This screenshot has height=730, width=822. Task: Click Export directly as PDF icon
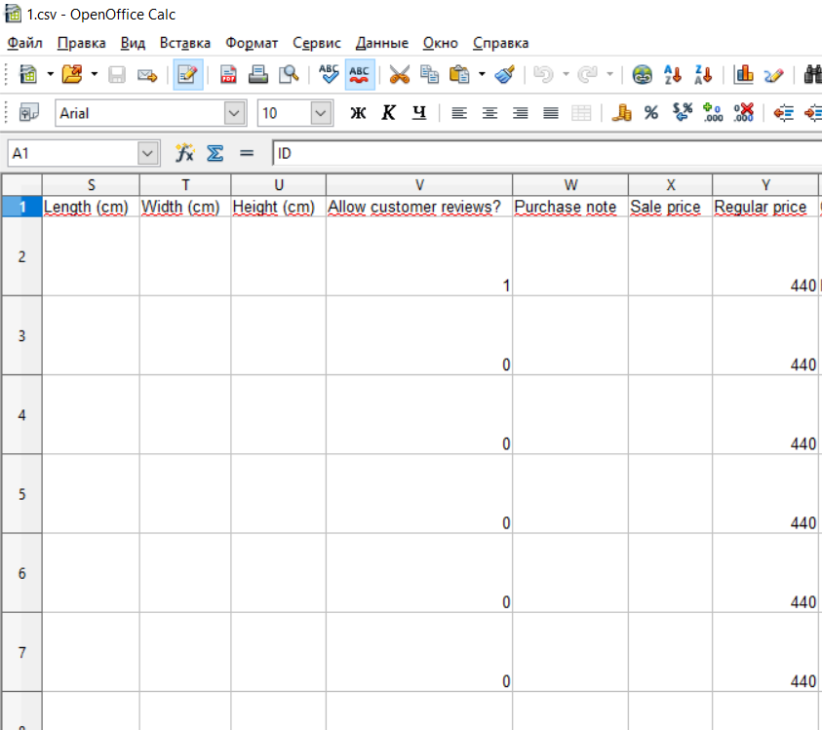(228, 74)
